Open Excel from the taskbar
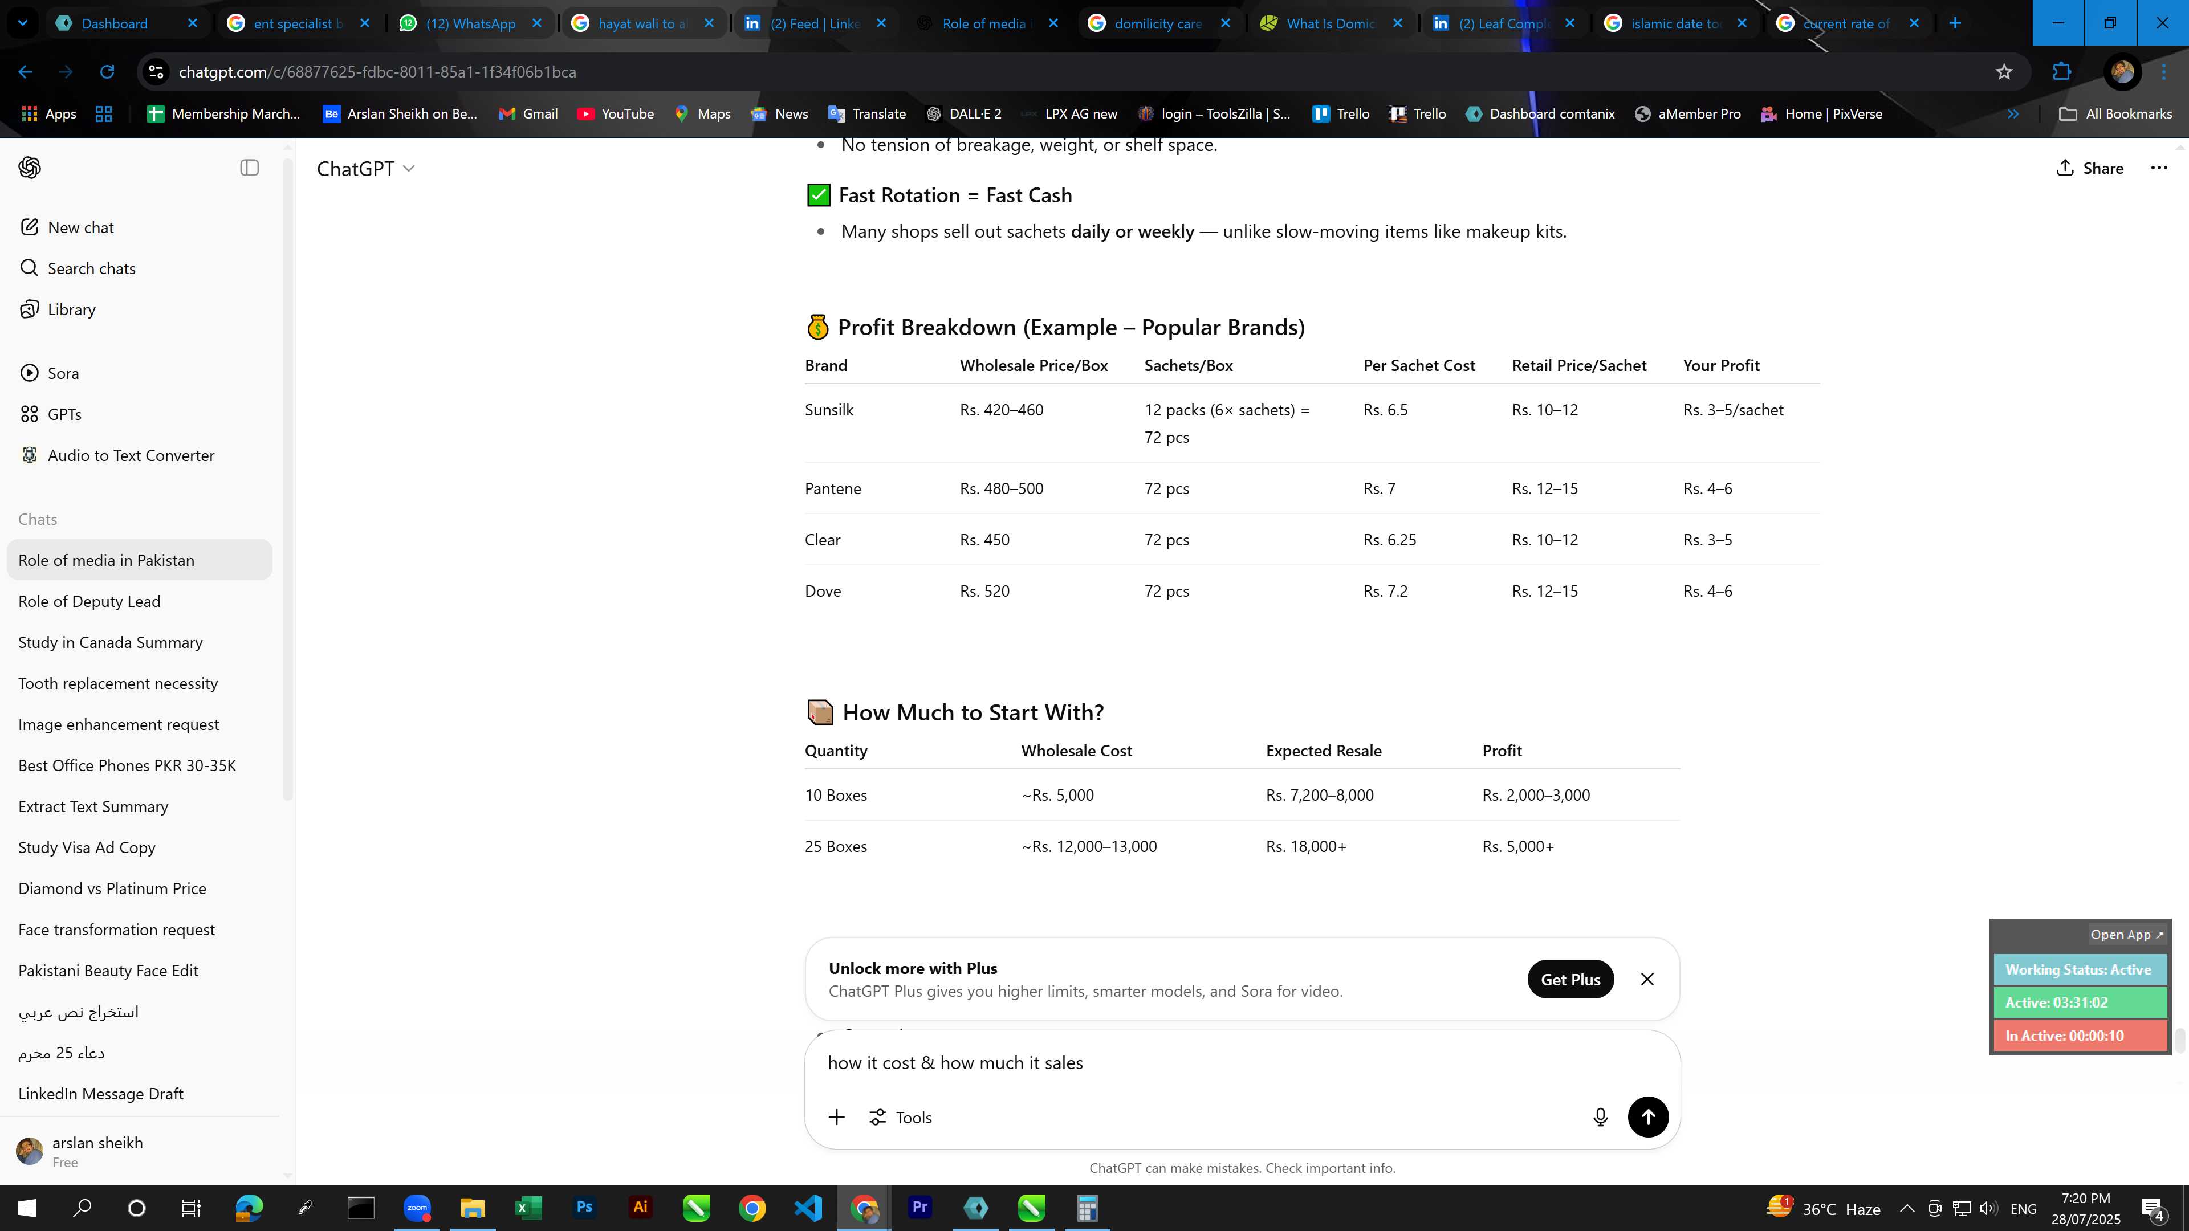This screenshot has width=2189, height=1231. tap(528, 1207)
